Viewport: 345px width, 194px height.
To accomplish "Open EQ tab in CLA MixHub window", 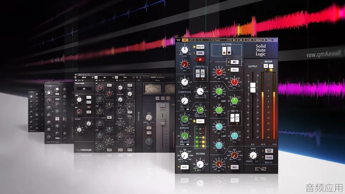I will (105, 78).
